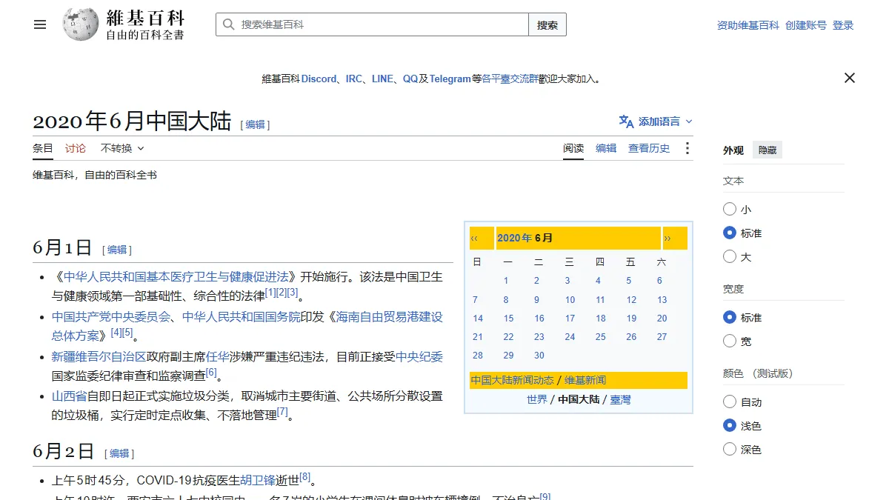Screen dimensions: 889x500
Task: Switch to the 讨论 talk tab
Action: (76, 148)
